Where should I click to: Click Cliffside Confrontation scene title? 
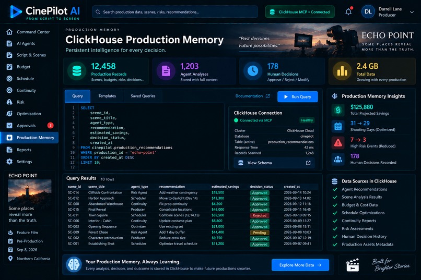click(x=105, y=192)
